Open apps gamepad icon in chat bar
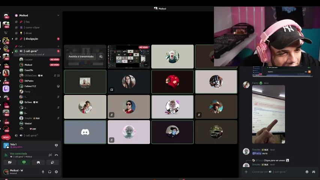 [314, 172]
